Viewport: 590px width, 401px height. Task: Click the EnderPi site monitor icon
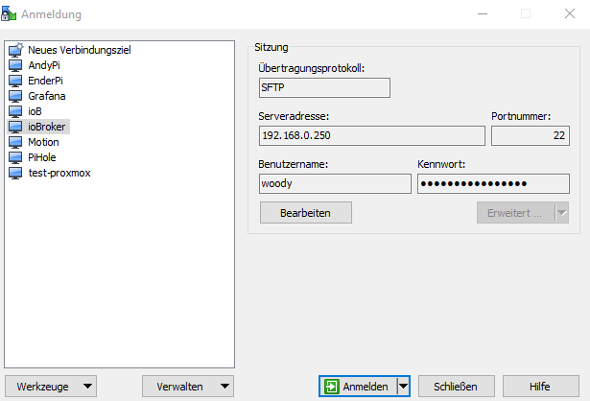[x=15, y=81]
